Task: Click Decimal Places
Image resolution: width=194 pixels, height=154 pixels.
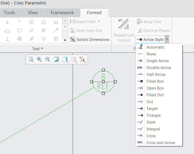Action: 154,31
